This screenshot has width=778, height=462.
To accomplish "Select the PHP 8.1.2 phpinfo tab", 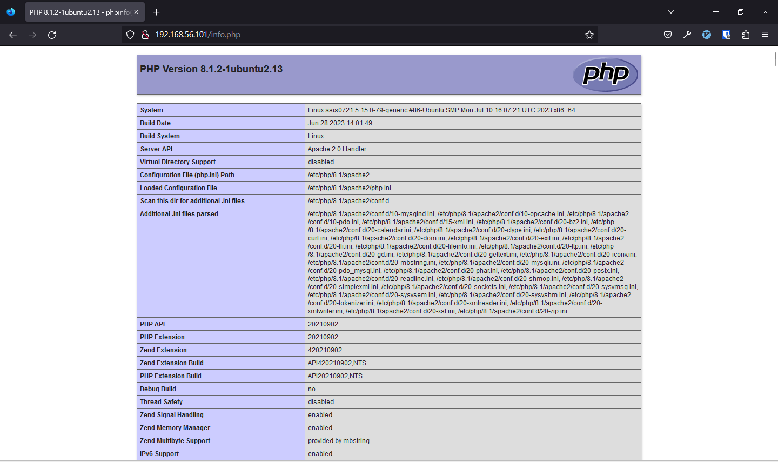I will pos(81,11).
